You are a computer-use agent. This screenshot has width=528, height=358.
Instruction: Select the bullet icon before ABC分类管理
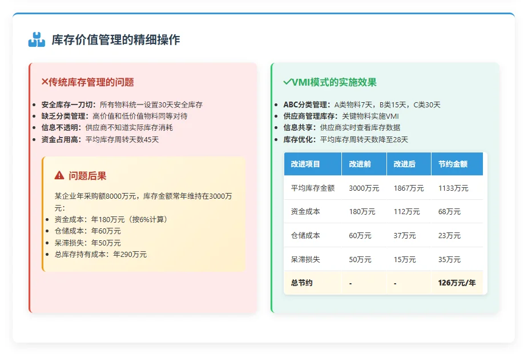[x=277, y=104]
